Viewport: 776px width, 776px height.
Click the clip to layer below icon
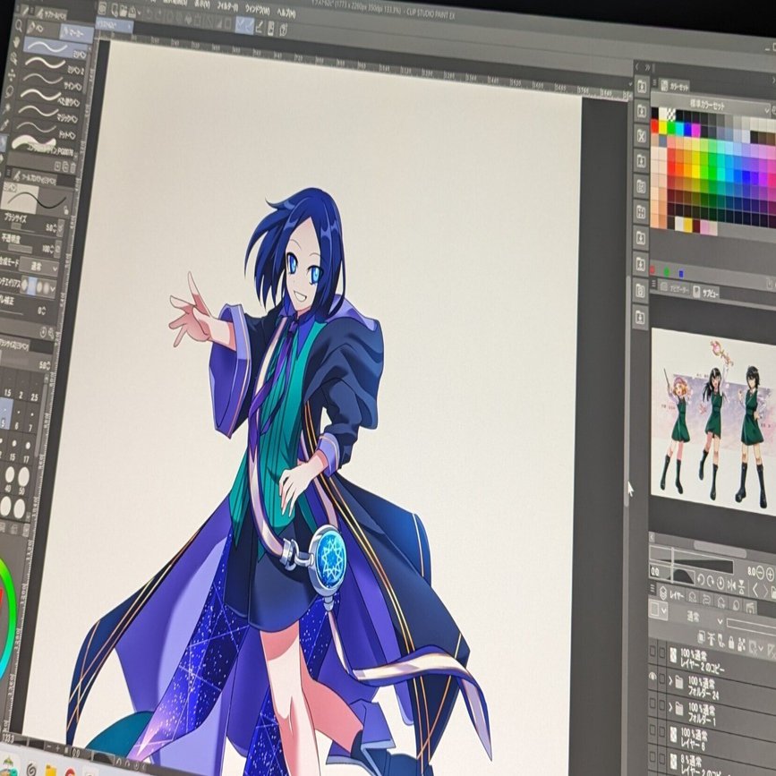[x=702, y=637]
